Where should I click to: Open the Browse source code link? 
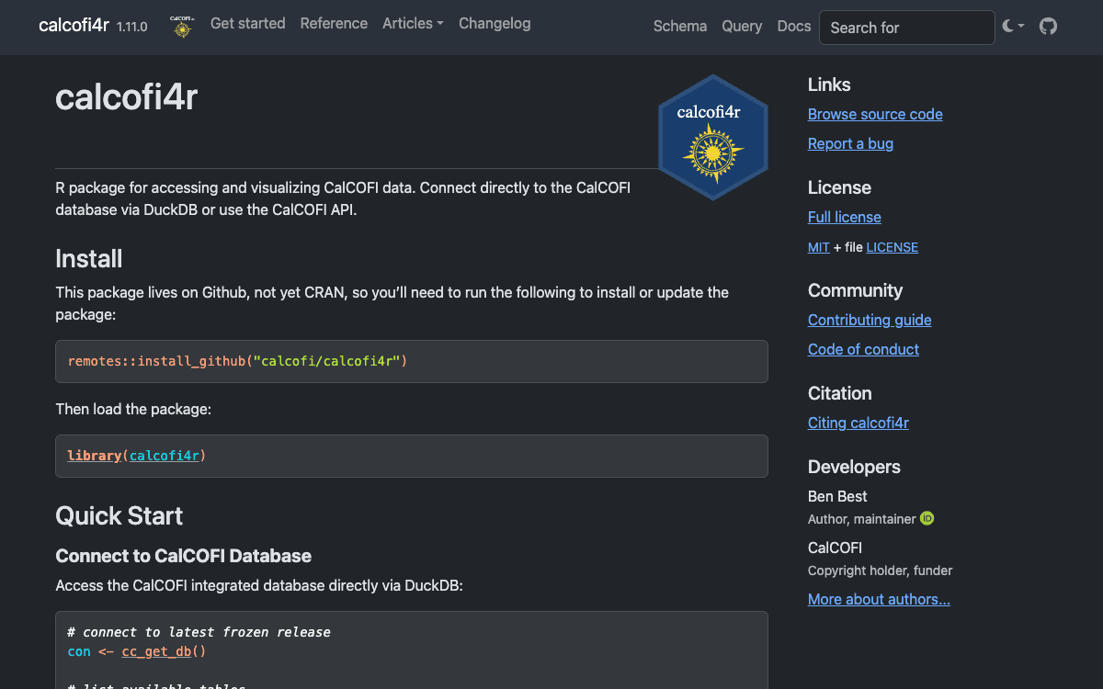(x=875, y=114)
